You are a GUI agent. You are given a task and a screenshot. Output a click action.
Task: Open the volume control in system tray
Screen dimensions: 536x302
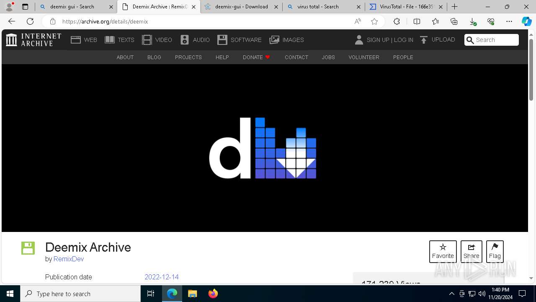(x=482, y=294)
